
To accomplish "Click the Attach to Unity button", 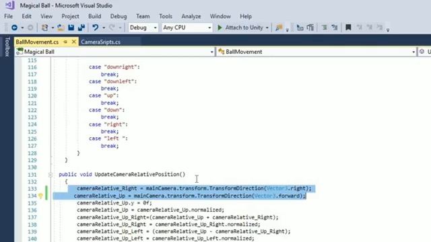I will tap(244, 28).
